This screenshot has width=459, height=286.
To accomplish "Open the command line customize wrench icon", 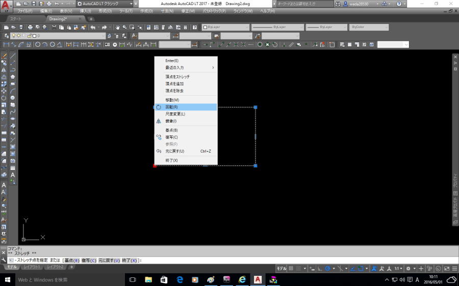I will pos(4,260).
